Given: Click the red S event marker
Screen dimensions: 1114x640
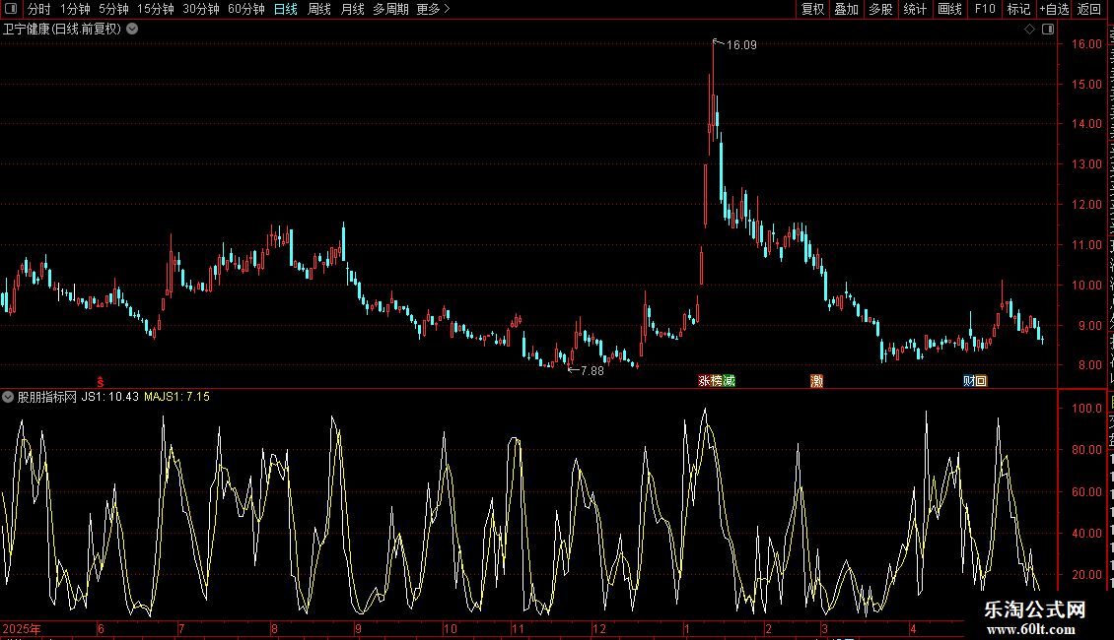Looking at the screenshot, I should tap(101, 382).
